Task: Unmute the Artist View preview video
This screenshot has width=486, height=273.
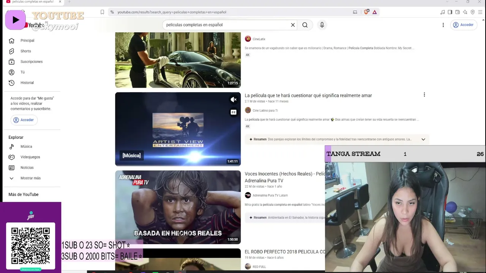Action: point(234,100)
